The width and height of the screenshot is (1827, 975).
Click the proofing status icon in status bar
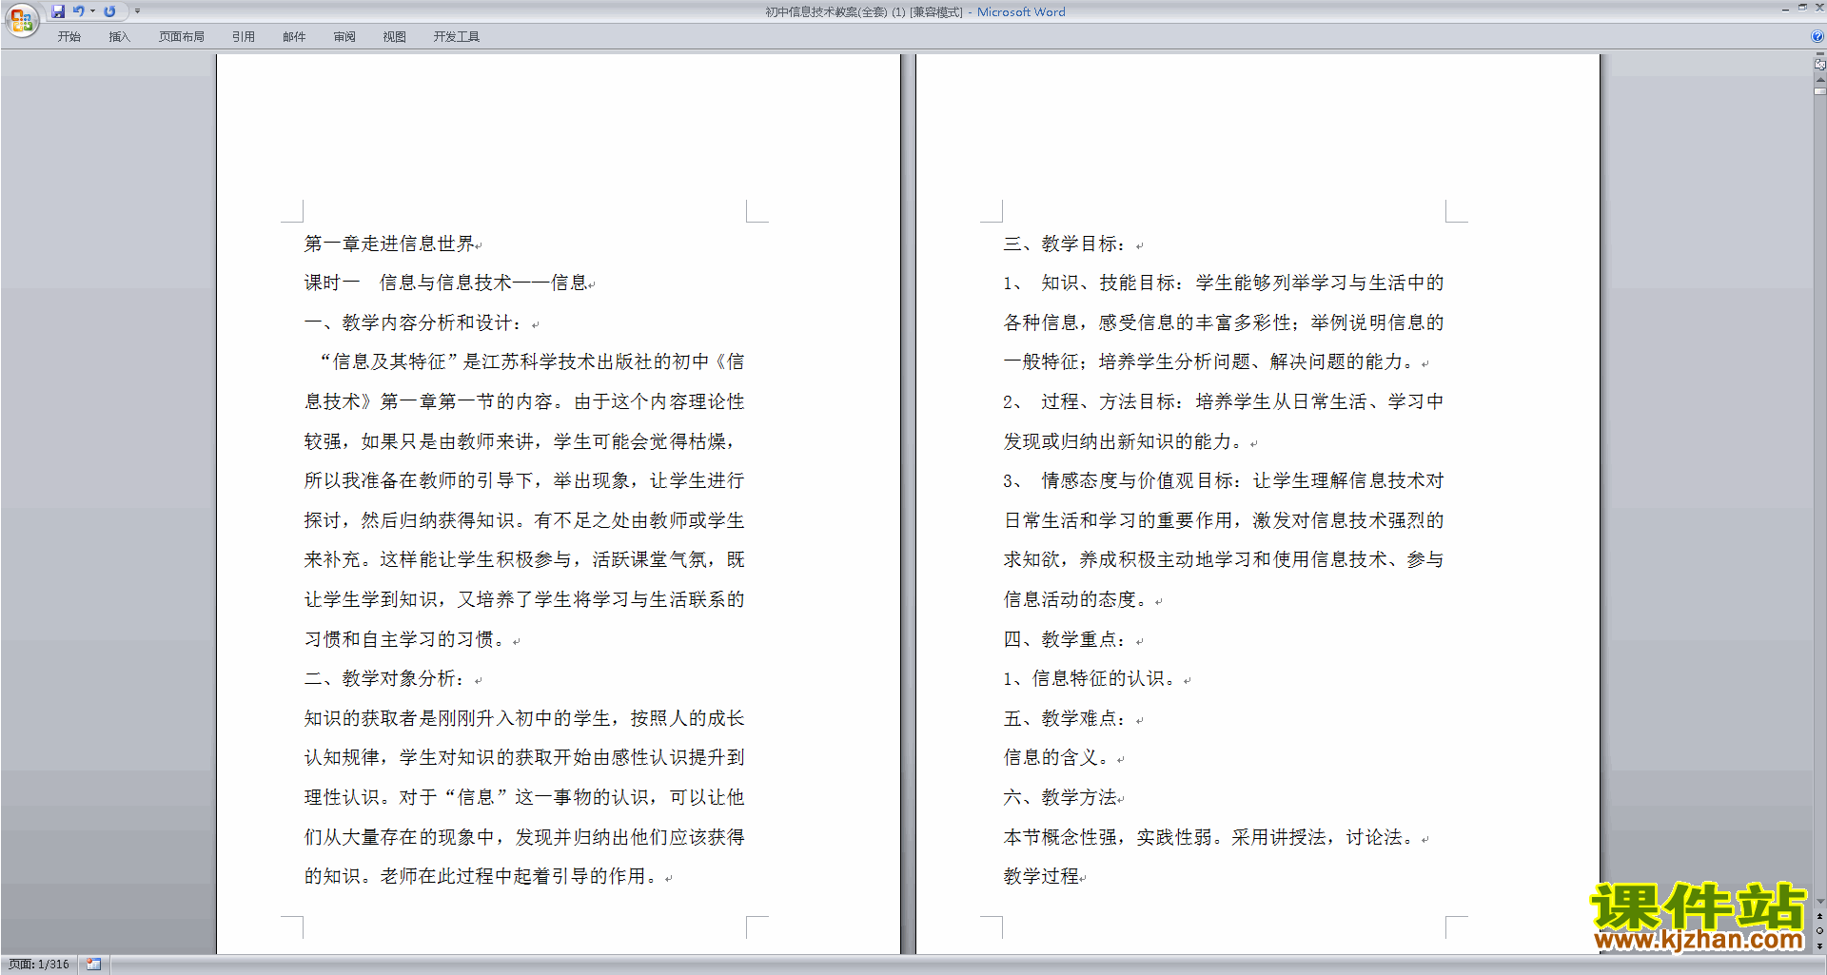(93, 965)
